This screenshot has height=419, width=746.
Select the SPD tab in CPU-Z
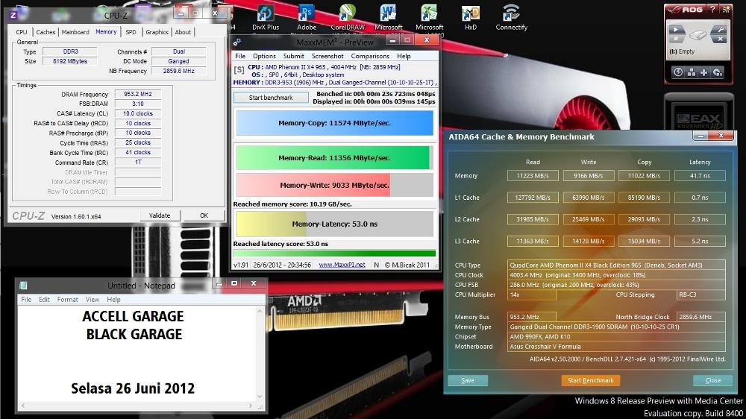click(x=131, y=32)
